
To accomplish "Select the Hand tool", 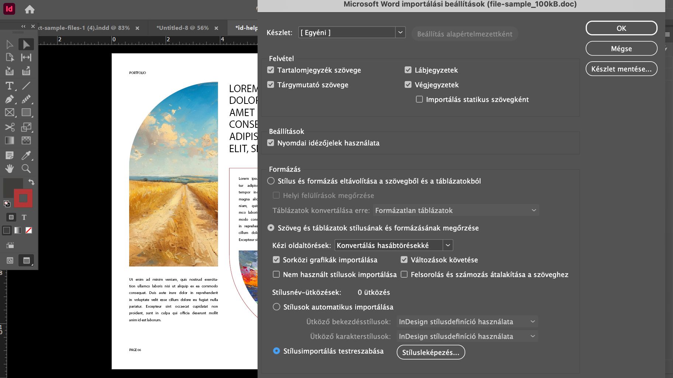I will 10,169.
